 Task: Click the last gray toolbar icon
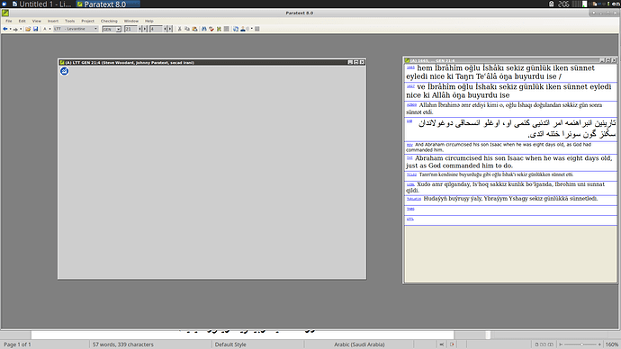(257, 29)
